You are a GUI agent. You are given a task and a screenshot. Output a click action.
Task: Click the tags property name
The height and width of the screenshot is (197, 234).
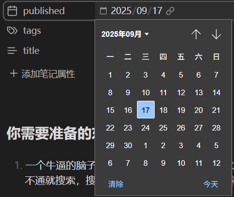coord(32,31)
